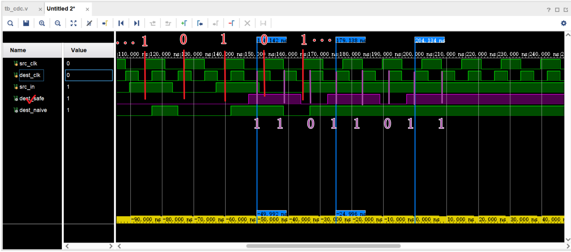Open waveform settings gear
Screen dimensions: 571x252
563,23
